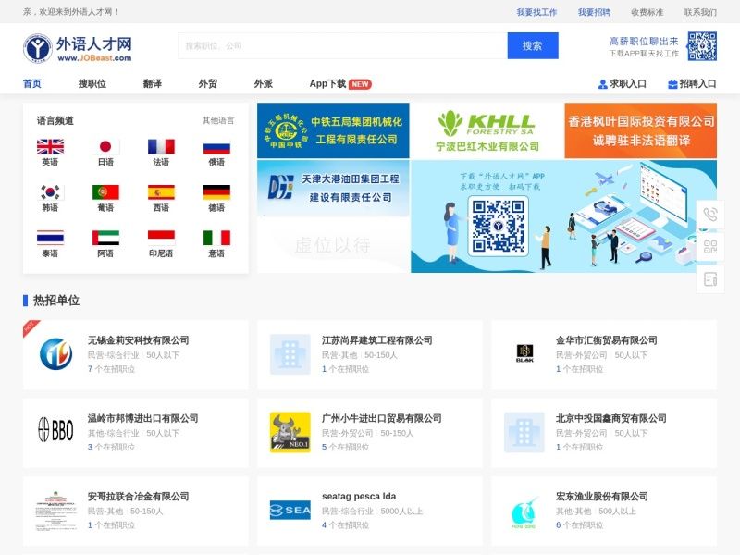This screenshot has height=555, width=740.
Task: Open the SEA logo of seatag pesca
Action: (290, 510)
